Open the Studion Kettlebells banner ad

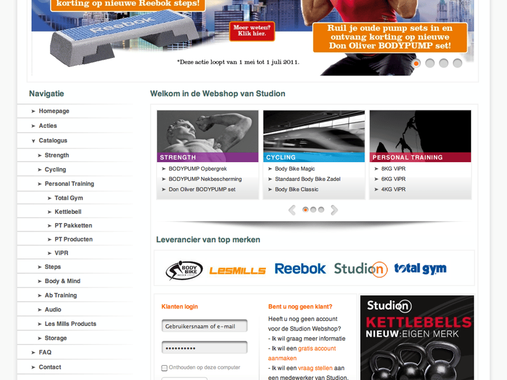tap(417, 338)
